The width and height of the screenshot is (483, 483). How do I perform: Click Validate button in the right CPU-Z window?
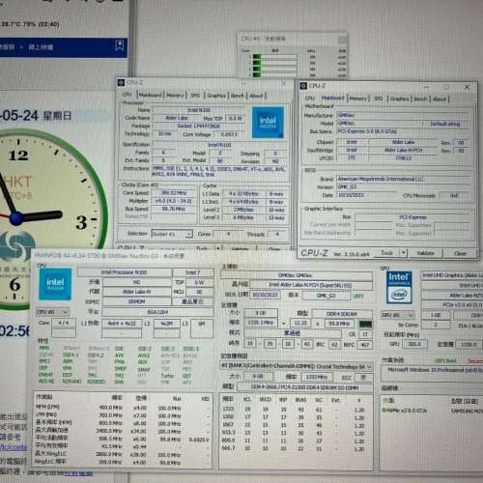click(425, 253)
